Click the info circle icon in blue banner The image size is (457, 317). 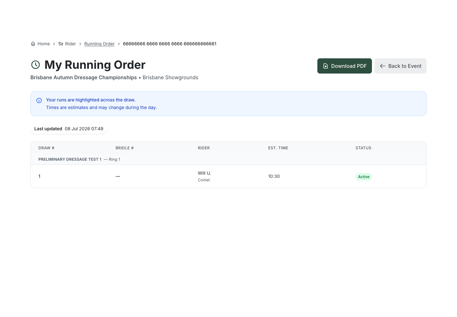pyautogui.click(x=39, y=100)
